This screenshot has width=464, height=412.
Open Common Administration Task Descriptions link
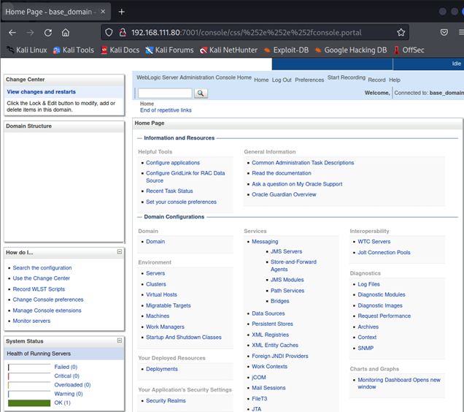tap(303, 163)
